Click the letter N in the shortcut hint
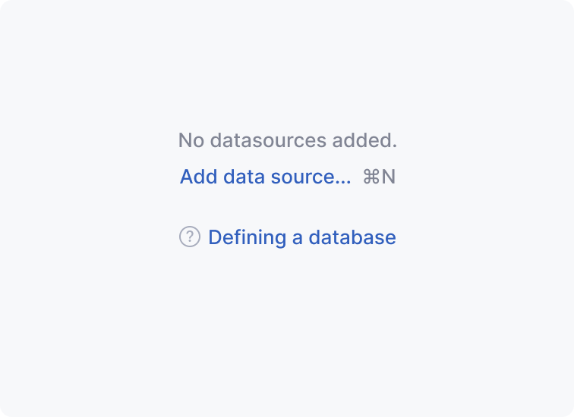Screen dimensions: 574x417 coord(389,177)
